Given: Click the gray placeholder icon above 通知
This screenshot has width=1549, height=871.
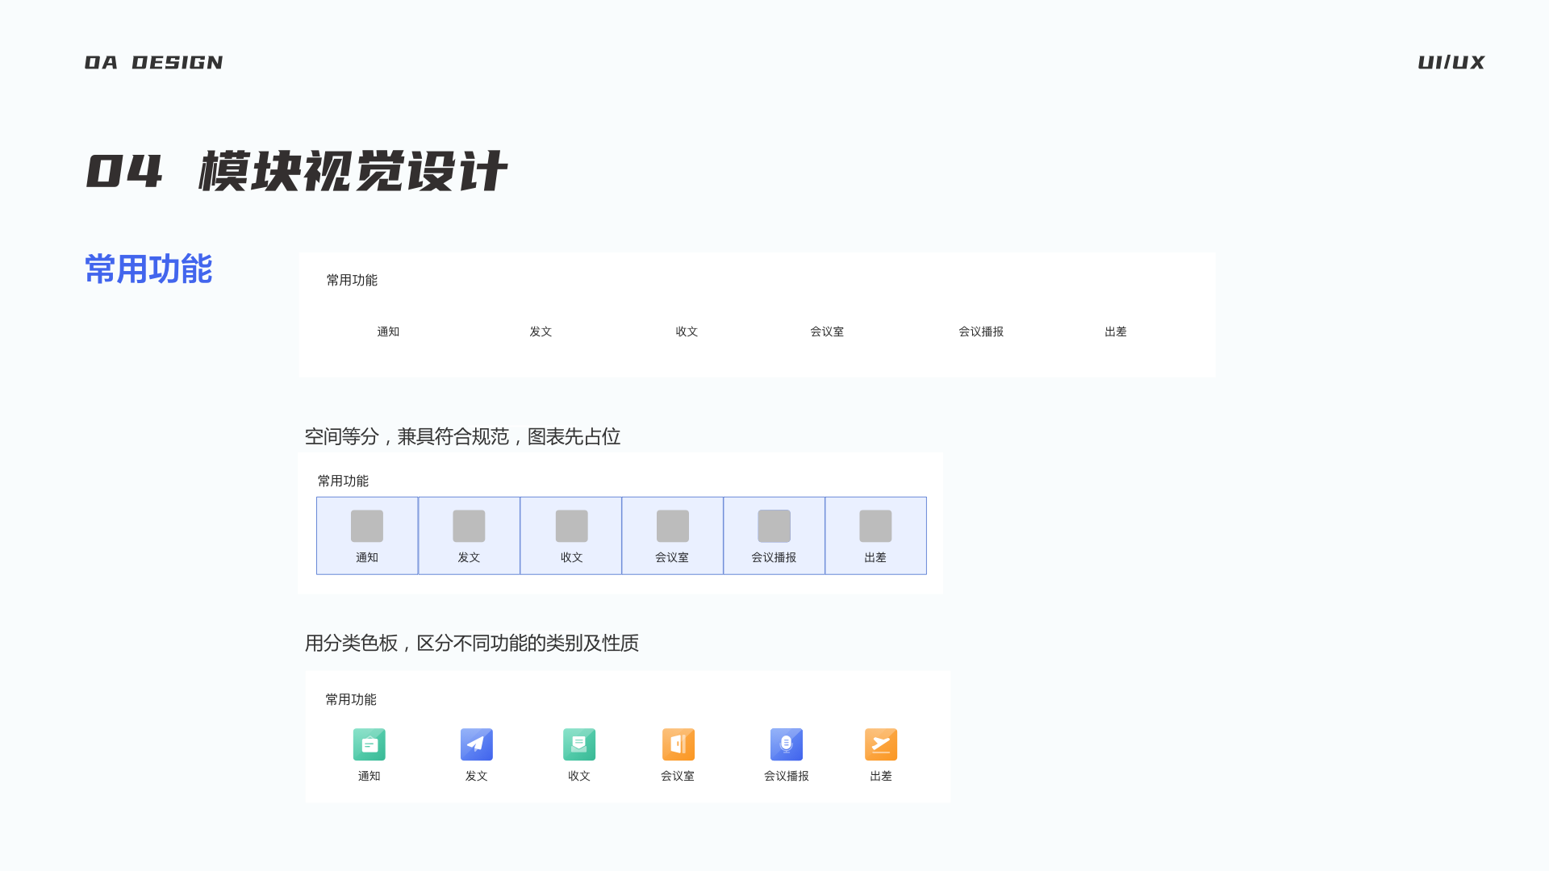Looking at the screenshot, I should [x=366, y=525].
